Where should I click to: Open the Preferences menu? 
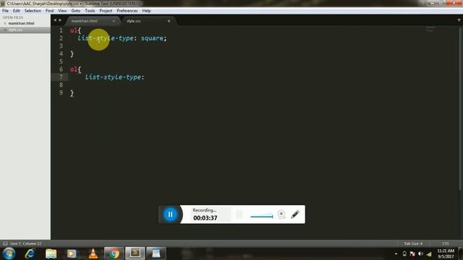point(127,11)
